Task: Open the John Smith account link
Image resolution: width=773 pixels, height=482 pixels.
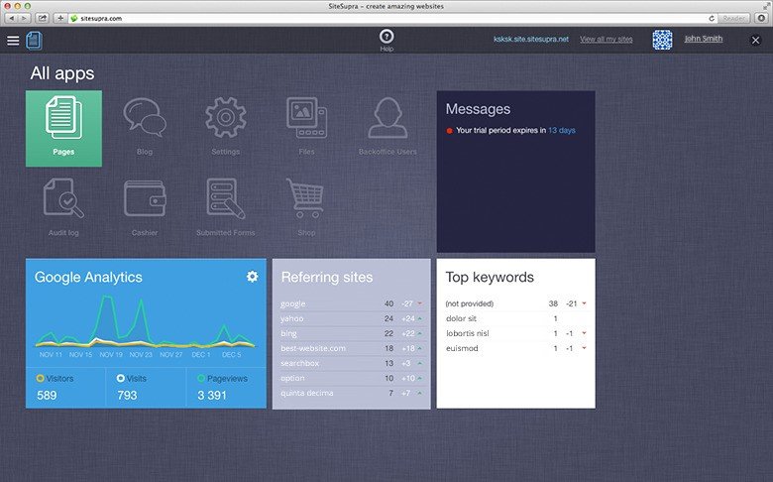Action: point(703,39)
